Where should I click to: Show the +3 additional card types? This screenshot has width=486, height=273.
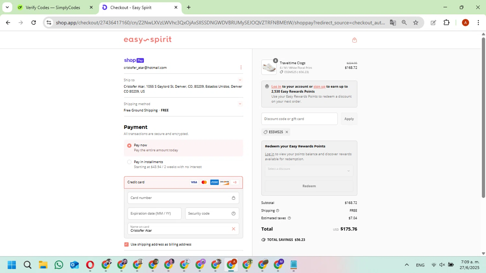click(235, 182)
